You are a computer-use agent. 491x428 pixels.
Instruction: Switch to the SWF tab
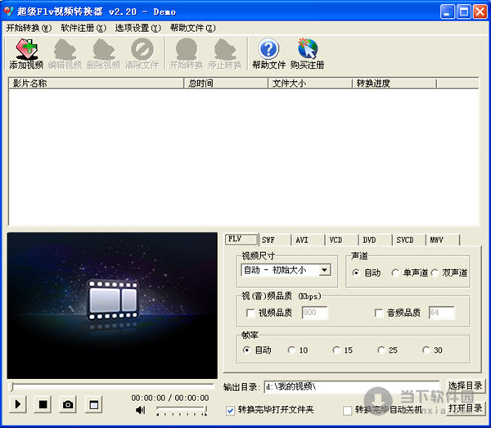275,240
